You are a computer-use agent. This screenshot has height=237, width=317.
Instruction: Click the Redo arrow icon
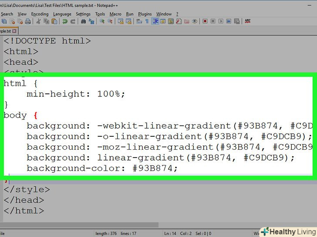coord(73,21)
